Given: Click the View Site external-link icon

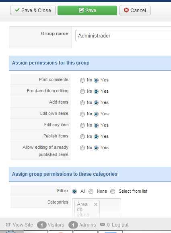Looking at the screenshot, I should coord(8,225).
